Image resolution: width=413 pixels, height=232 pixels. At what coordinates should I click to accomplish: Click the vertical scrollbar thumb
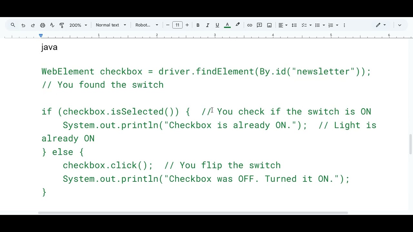(410, 144)
